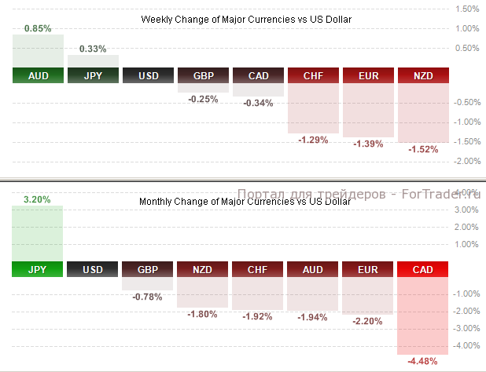The image size is (486, 372).
Task: Click the GBP label in the monthly chart
Action: (x=148, y=269)
